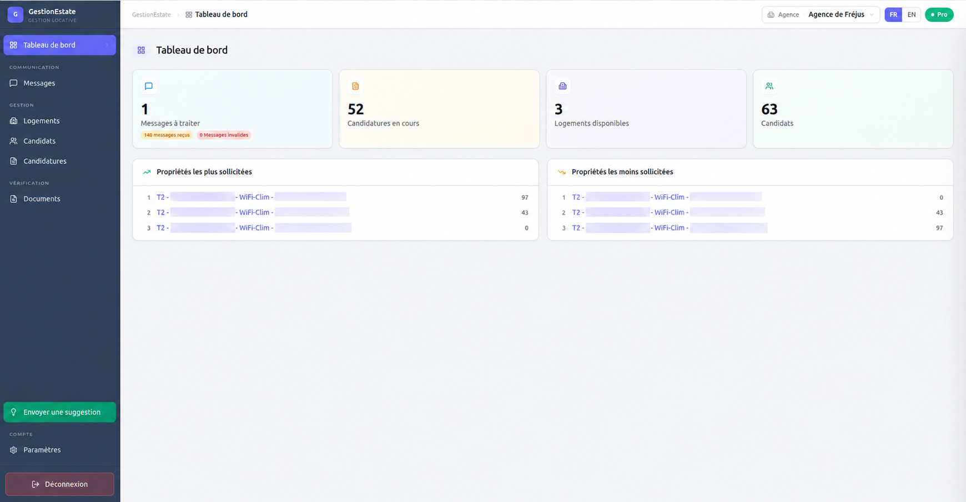Click the 140 messages reçus badge

(x=167, y=135)
